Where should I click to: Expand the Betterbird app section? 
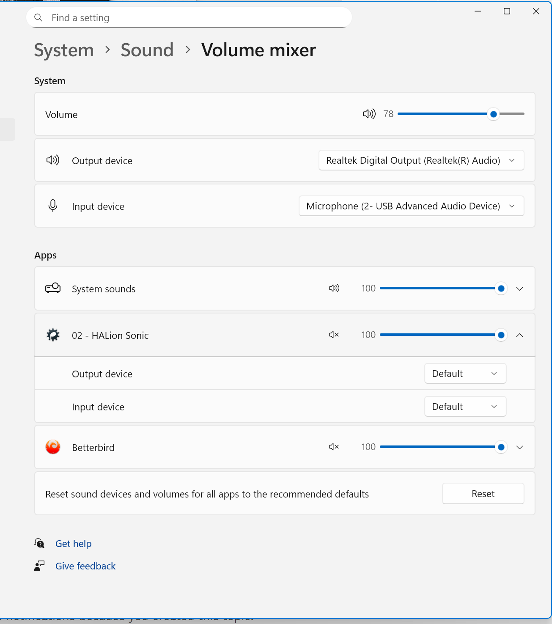(520, 447)
